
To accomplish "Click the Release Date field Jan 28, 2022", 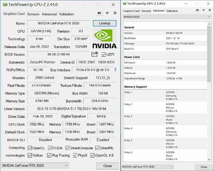I will pos(39,47).
